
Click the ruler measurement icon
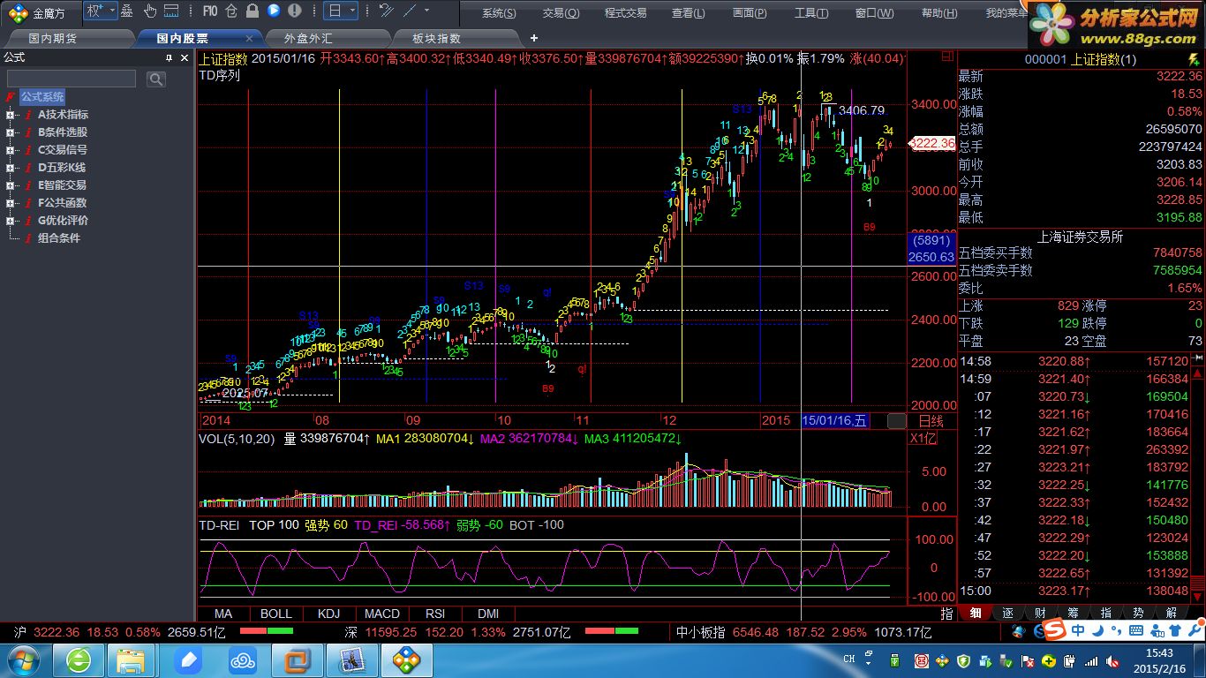[x=172, y=11]
